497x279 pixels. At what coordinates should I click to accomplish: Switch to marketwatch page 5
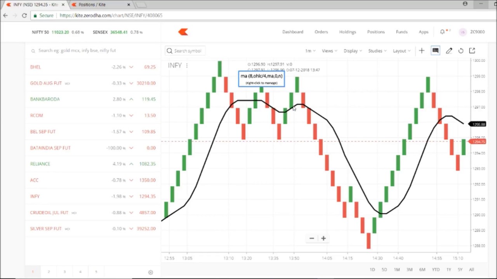(96, 272)
